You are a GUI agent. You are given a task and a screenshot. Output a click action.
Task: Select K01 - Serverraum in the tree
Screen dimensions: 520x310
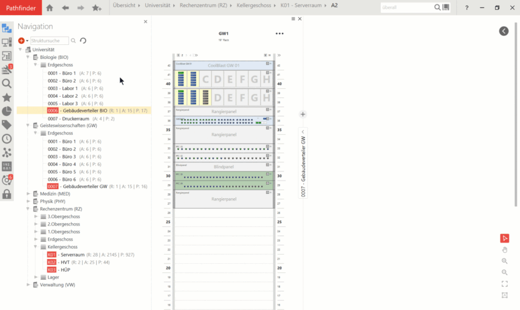(x=72, y=255)
